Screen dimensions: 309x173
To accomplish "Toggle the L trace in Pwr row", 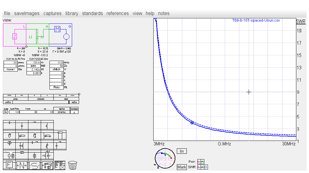I will pyautogui.click(x=199, y=161).
